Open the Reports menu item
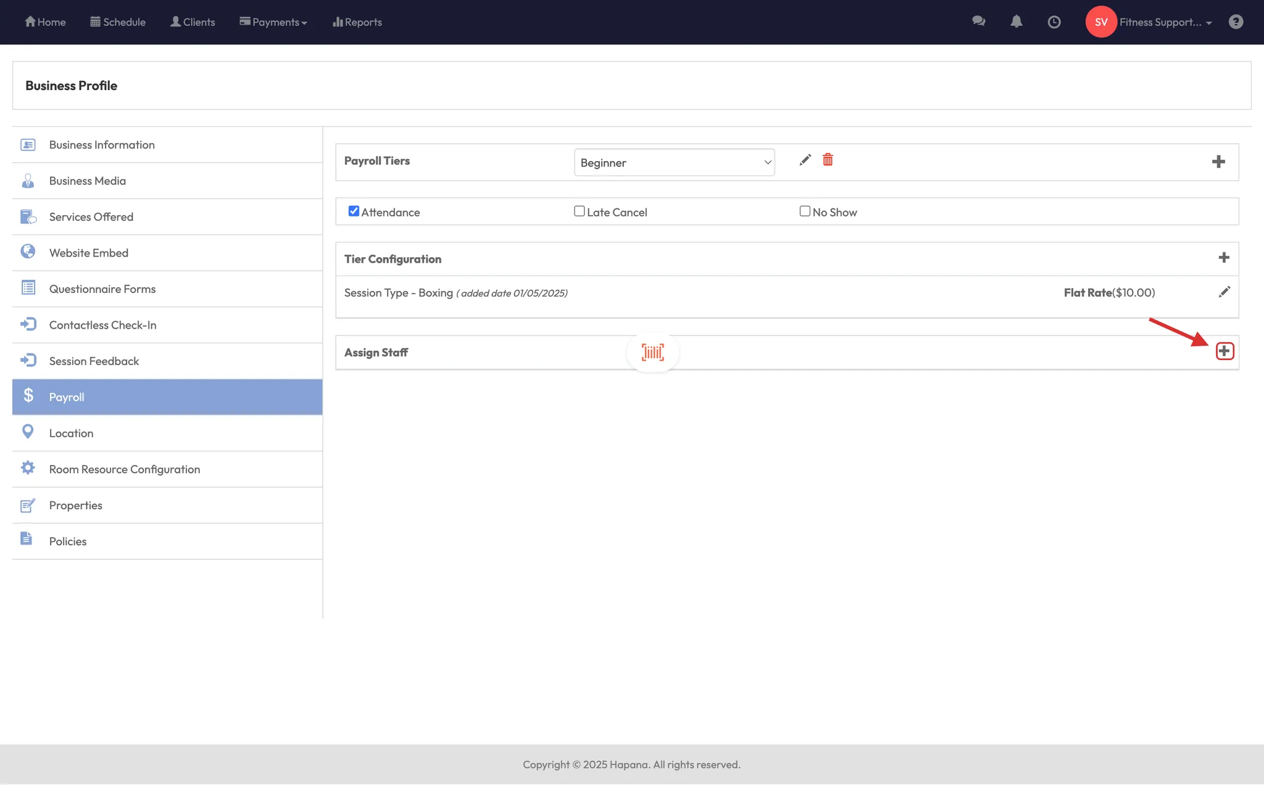The height and width of the screenshot is (785, 1264). [357, 22]
